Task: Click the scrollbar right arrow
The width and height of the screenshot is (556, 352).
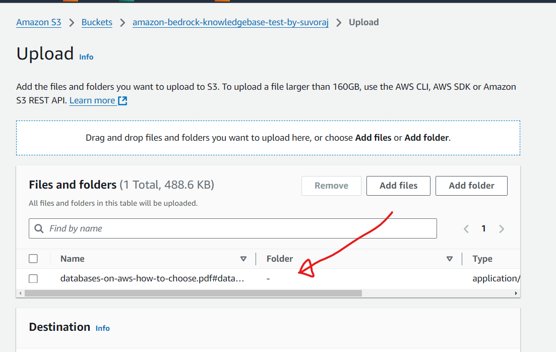Action: click(516, 293)
